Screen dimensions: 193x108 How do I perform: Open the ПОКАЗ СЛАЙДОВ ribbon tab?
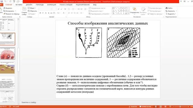click(x=66, y=5)
